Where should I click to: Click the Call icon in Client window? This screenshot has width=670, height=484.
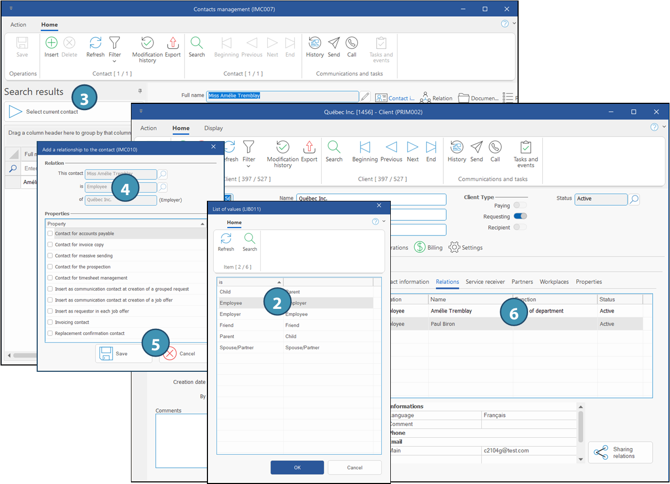click(495, 147)
